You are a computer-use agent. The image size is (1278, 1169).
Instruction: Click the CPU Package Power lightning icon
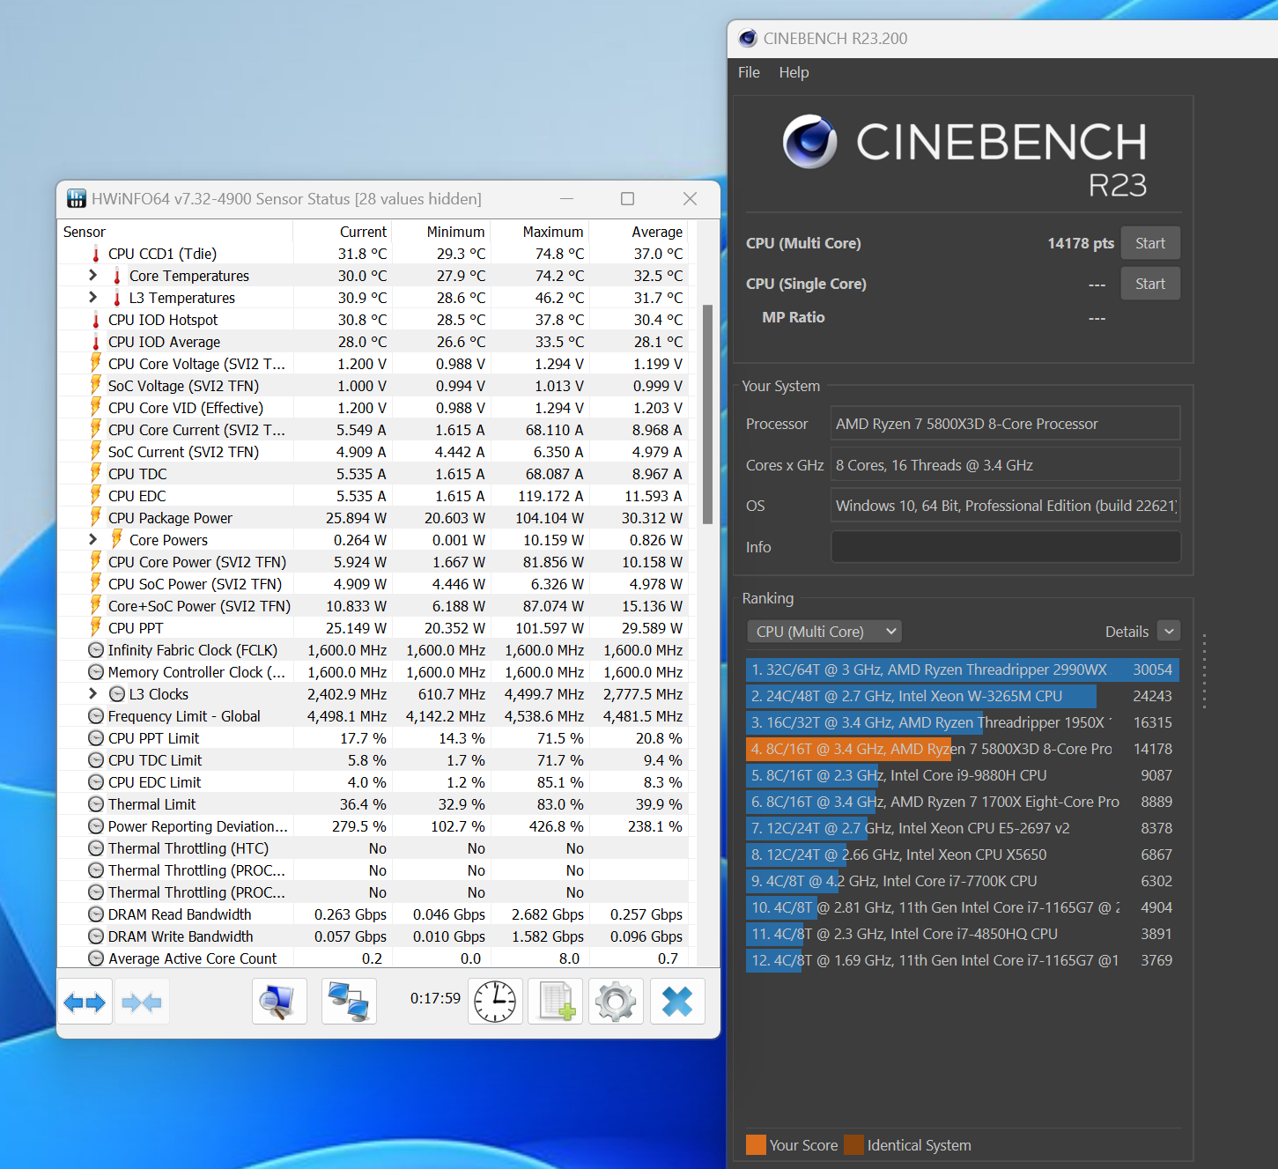[96, 517]
